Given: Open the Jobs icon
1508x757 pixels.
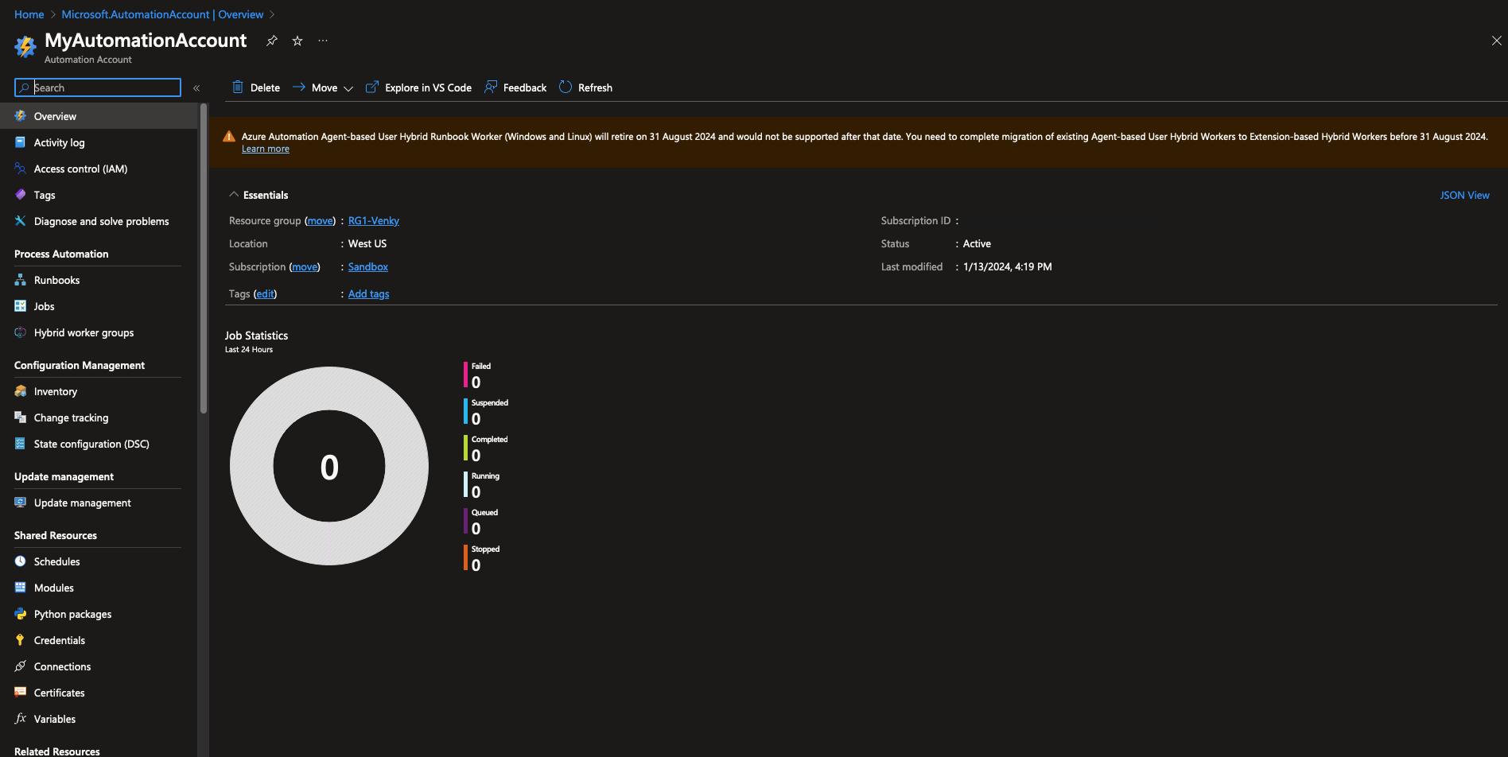Looking at the screenshot, I should [x=21, y=306].
